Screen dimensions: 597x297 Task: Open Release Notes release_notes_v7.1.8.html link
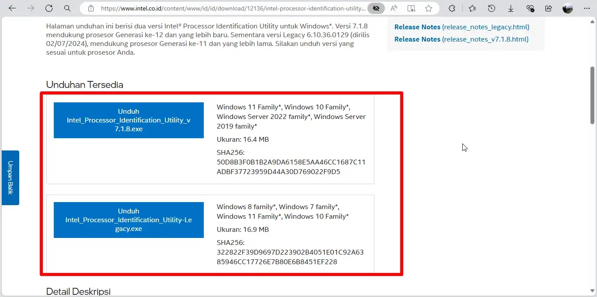tap(461, 39)
